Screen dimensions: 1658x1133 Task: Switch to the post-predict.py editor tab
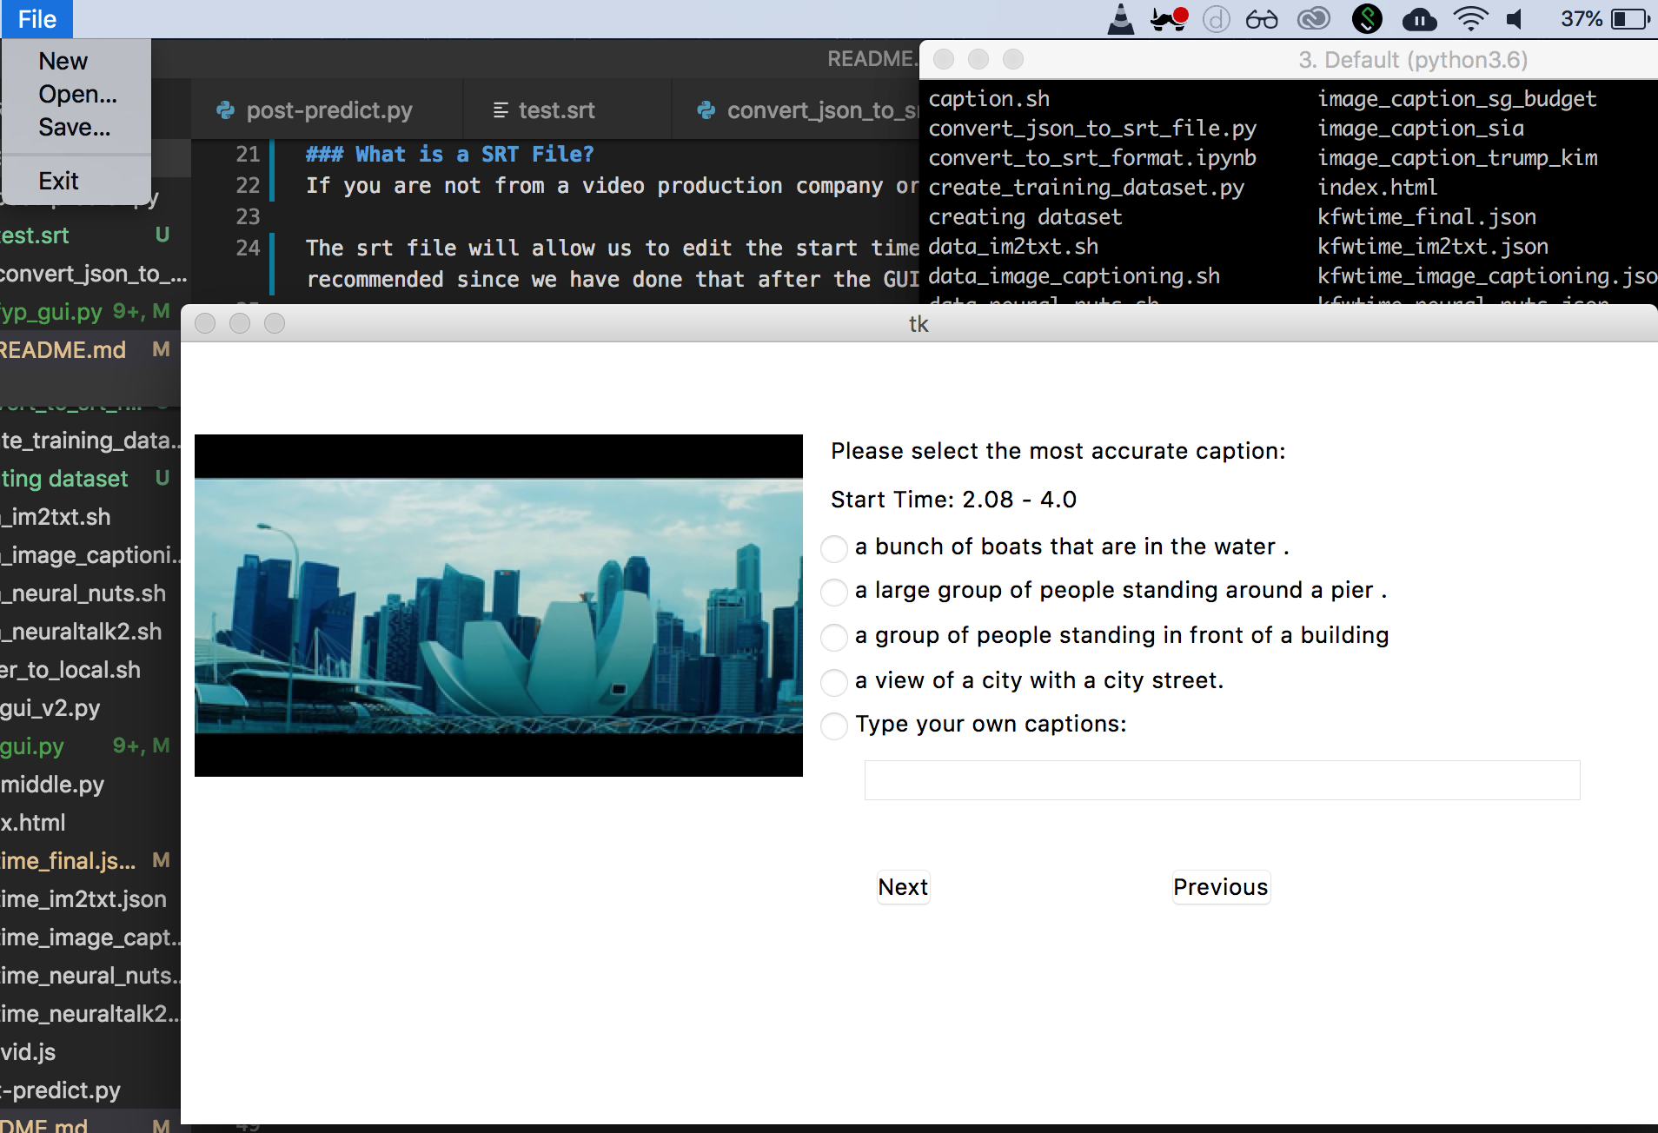[327, 110]
